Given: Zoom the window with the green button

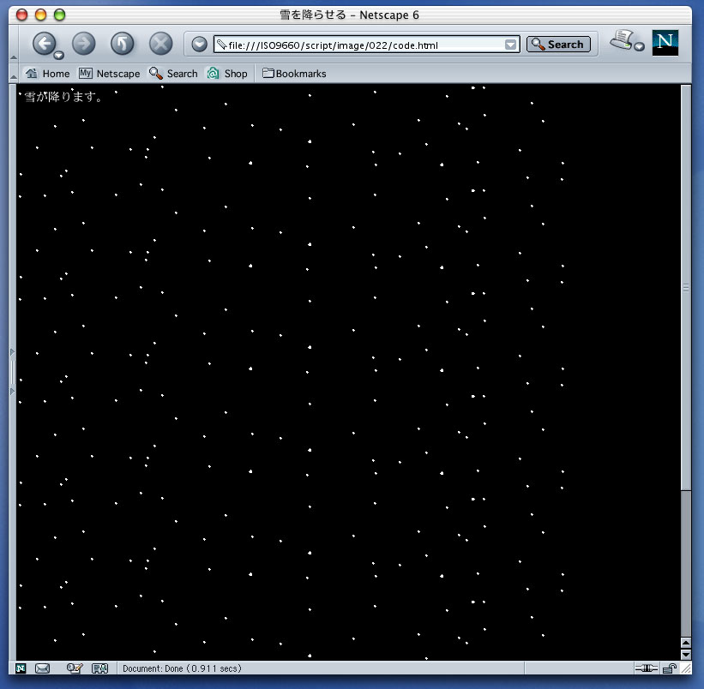Looking at the screenshot, I should click(x=59, y=15).
